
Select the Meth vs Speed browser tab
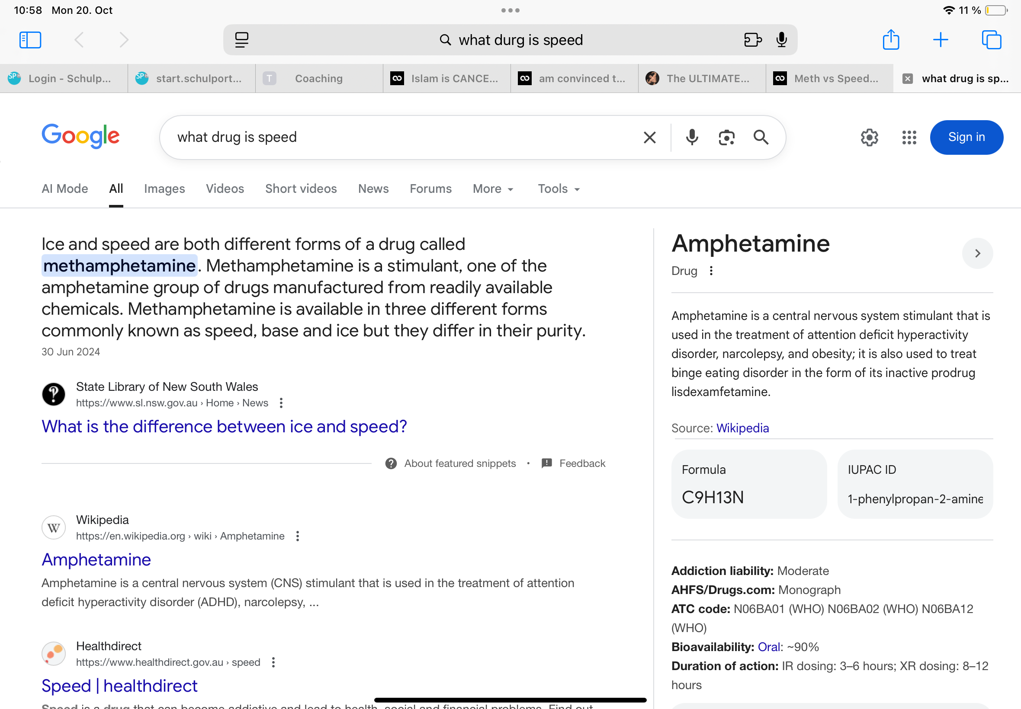829,79
